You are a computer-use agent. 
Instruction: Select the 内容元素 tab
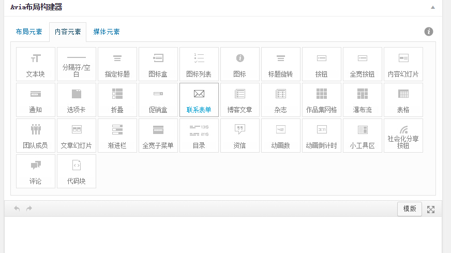[68, 32]
